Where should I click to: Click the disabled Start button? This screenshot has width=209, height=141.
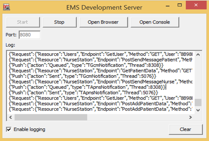click(23, 22)
